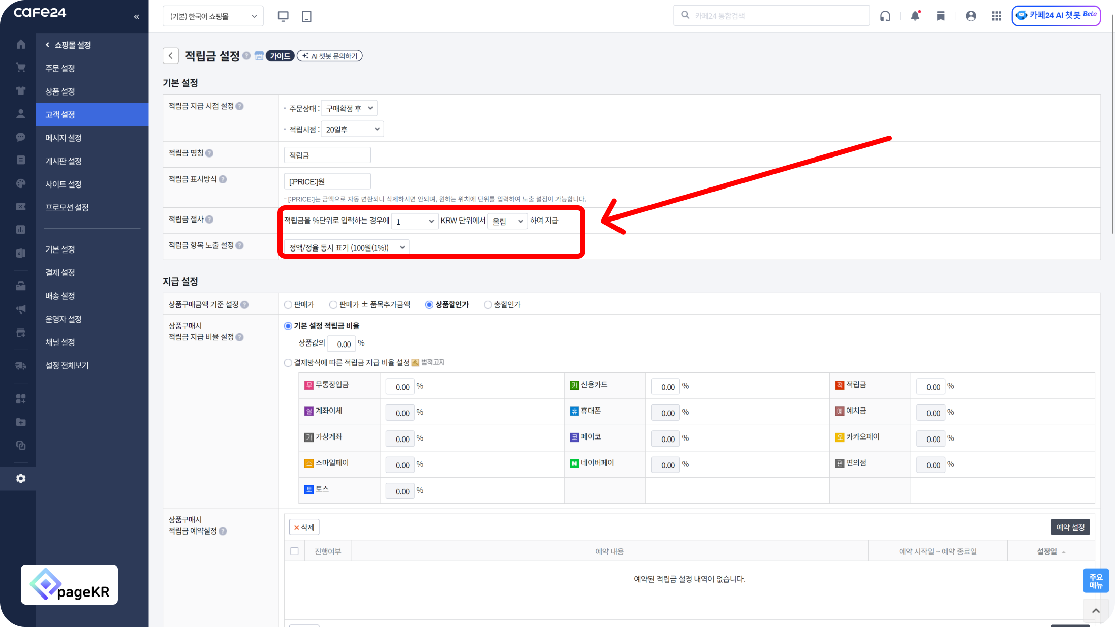Collapse sidebar with double chevron icon
Image resolution: width=1115 pixels, height=627 pixels.
coord(136,17)
